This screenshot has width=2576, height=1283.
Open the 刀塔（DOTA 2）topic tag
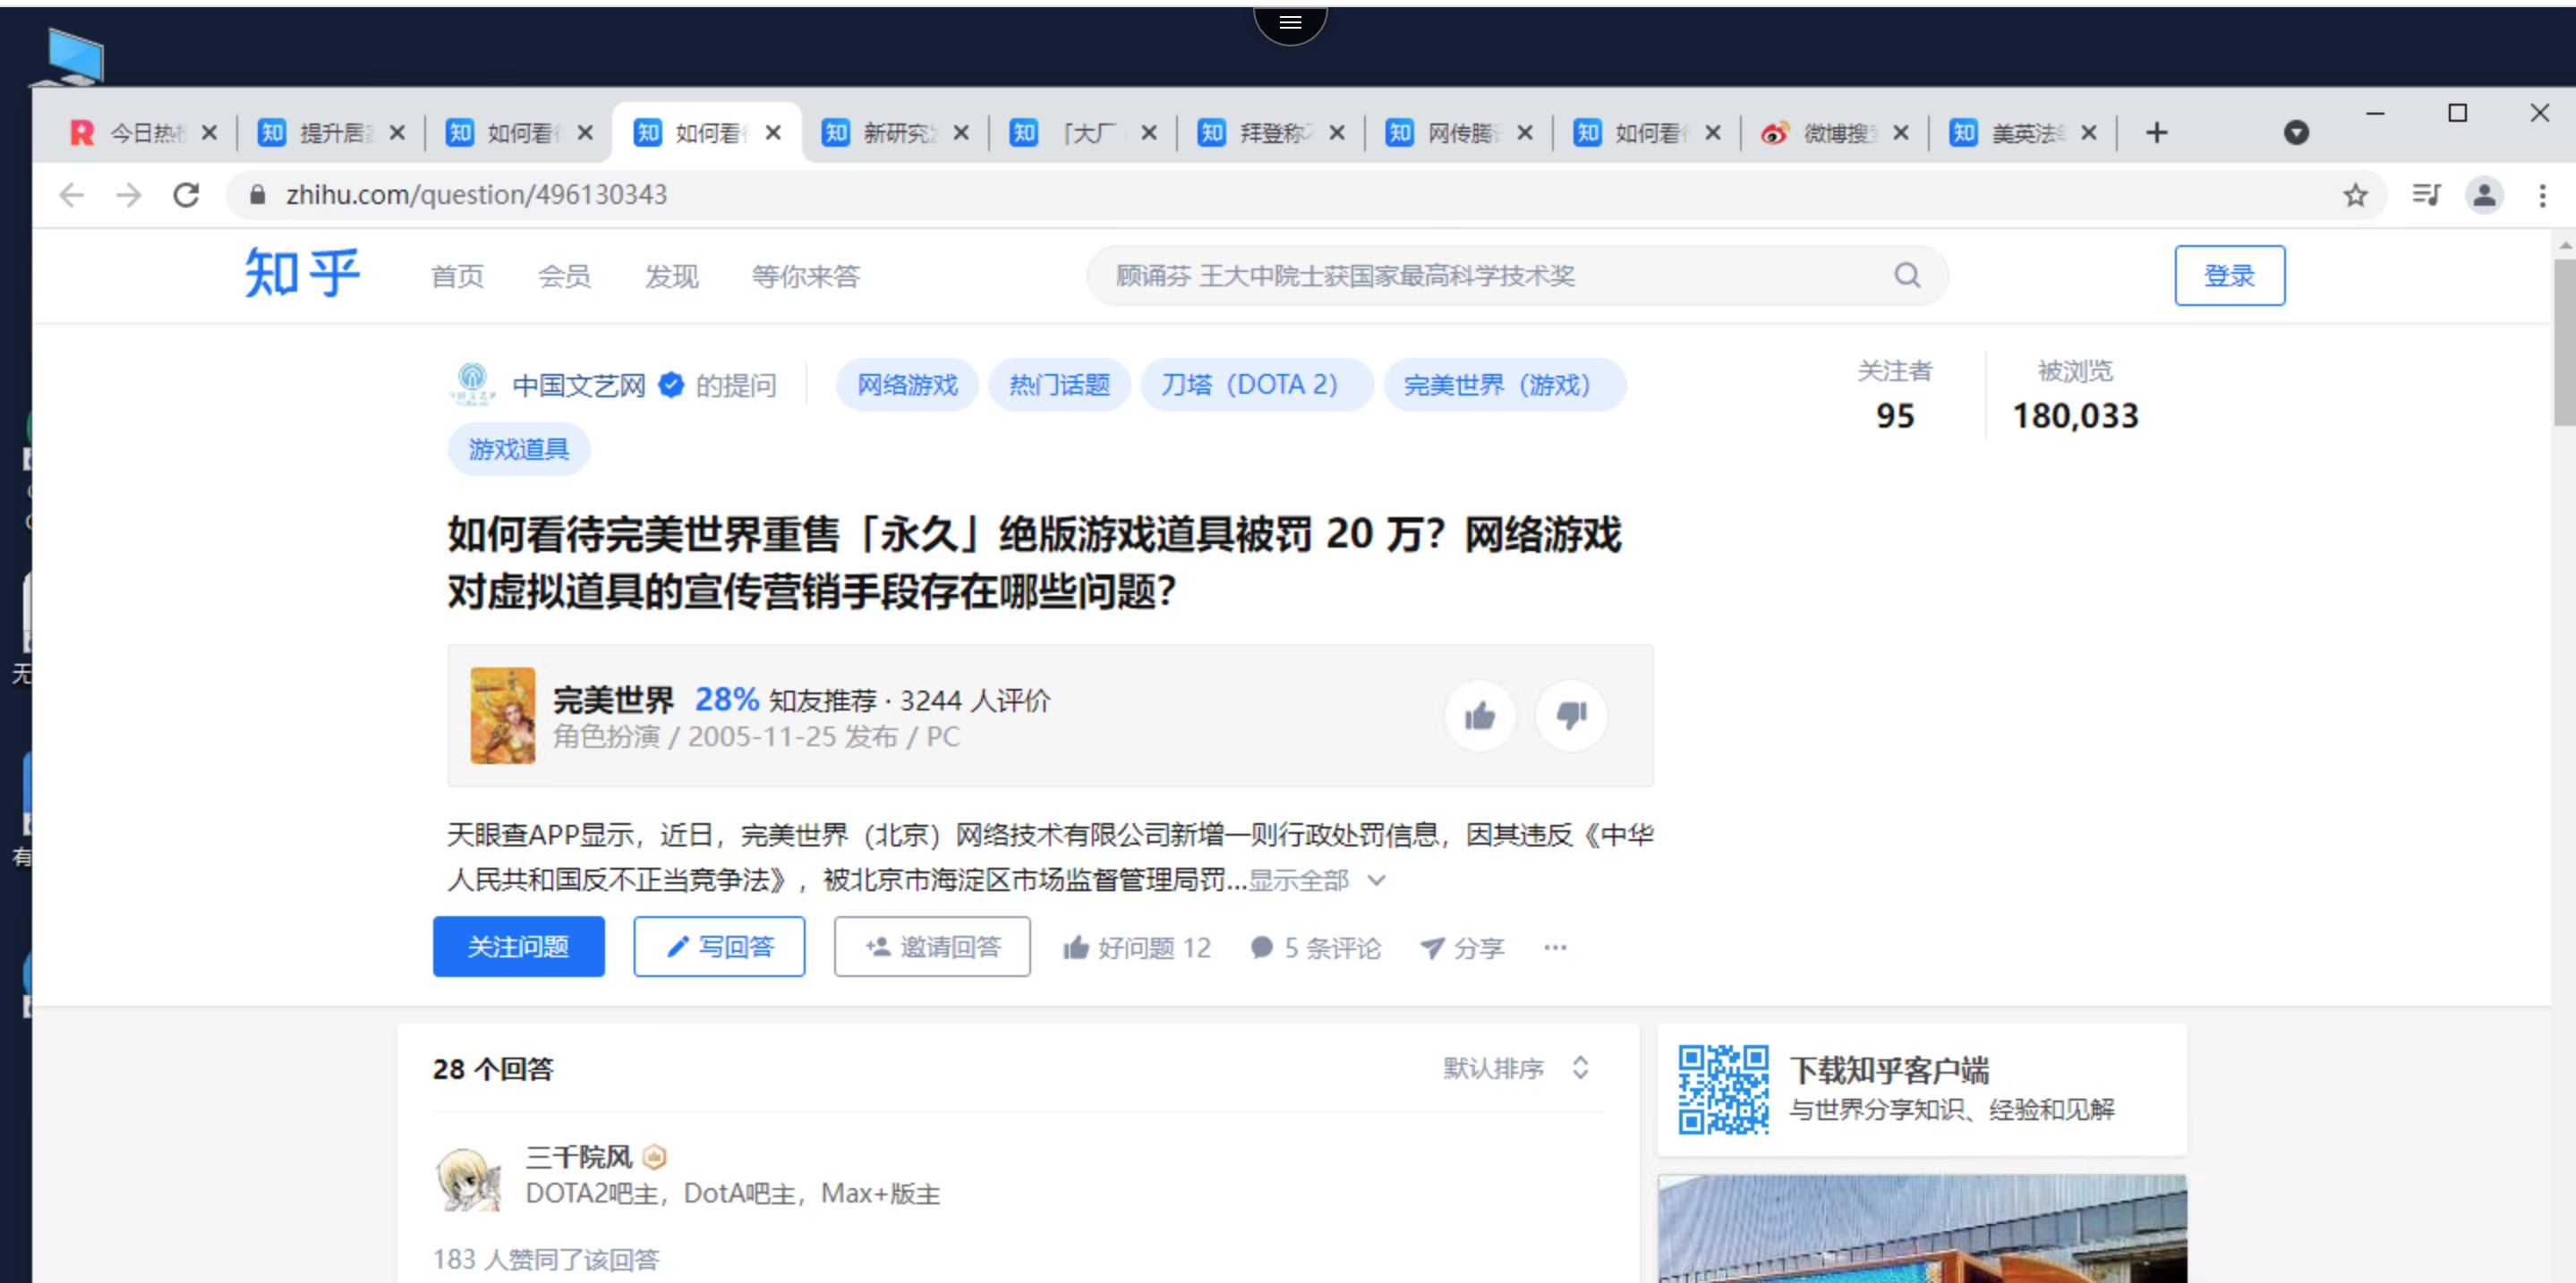coord(1255,384)
